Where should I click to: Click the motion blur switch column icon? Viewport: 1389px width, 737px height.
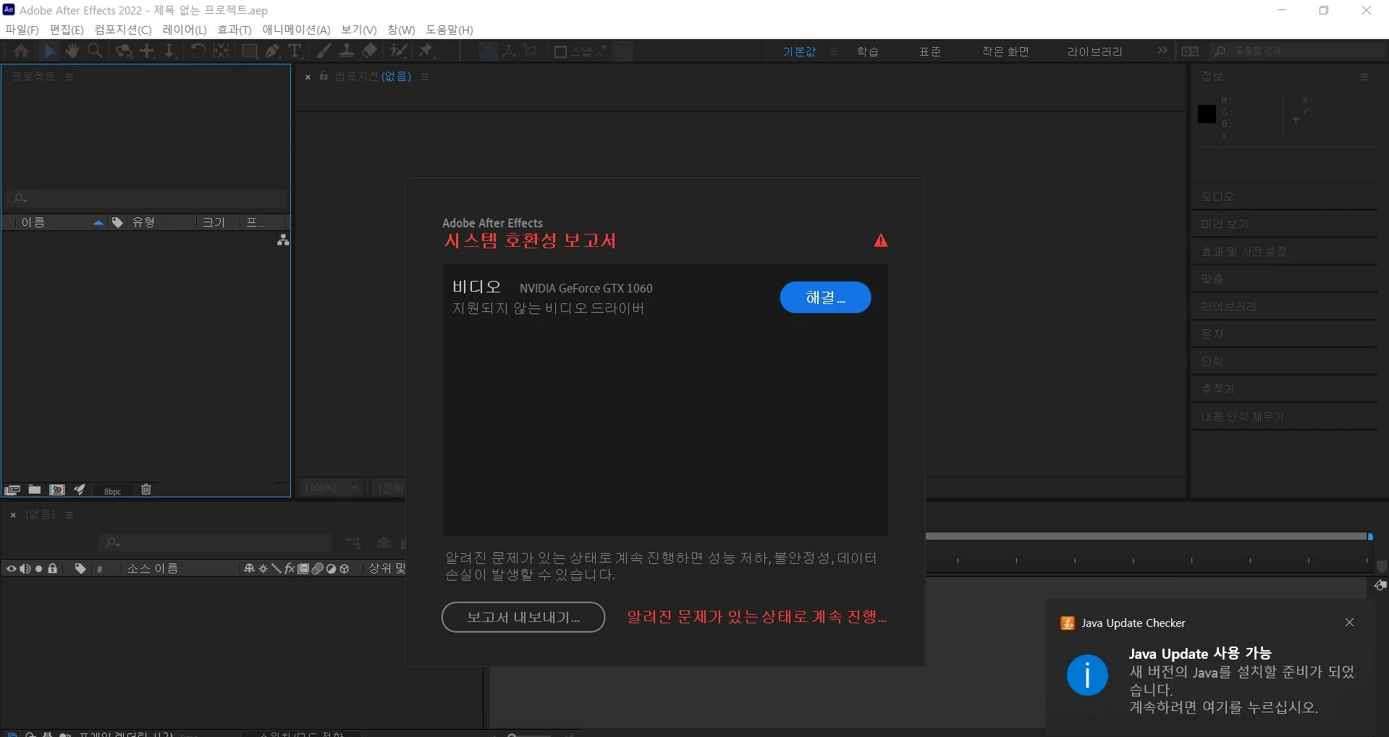317,568
